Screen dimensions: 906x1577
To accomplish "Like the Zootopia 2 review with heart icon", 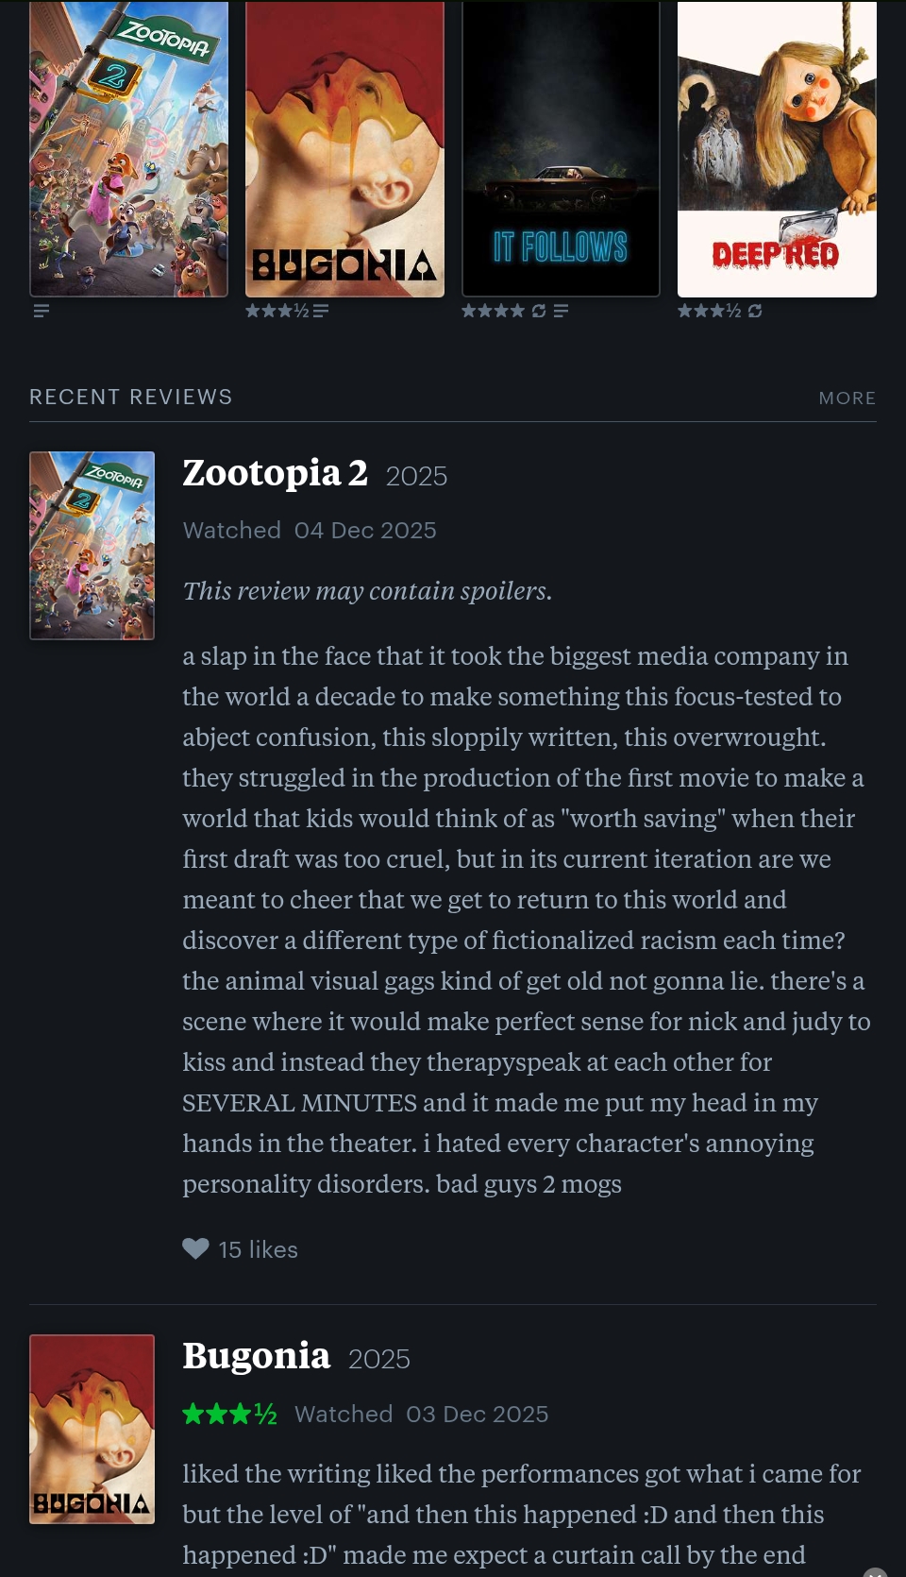I will point(195,1249).
